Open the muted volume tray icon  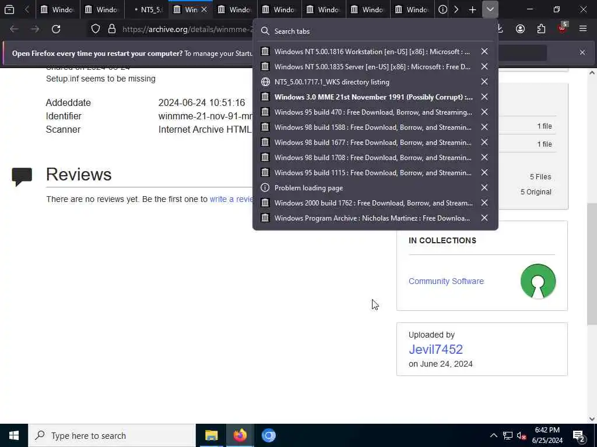click(521, 435)
